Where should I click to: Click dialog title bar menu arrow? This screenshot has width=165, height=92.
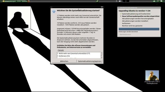[x=52, y=7]
